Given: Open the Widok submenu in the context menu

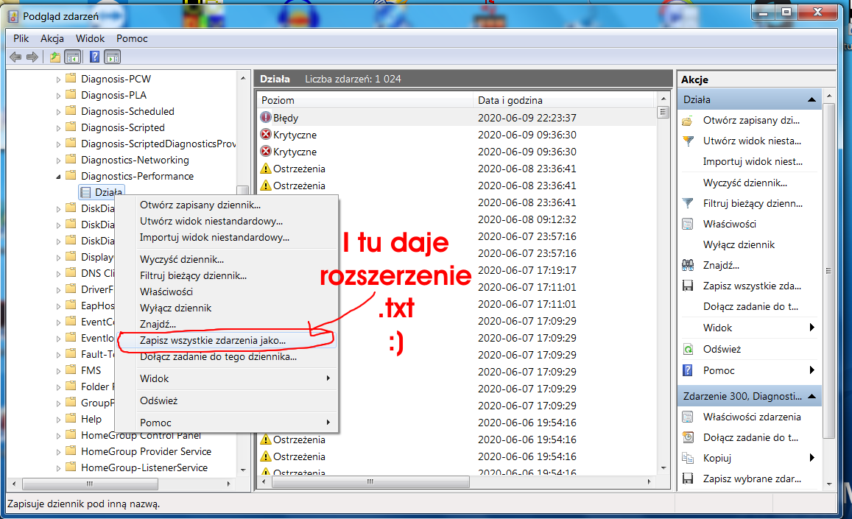Looking at the screenshot, I should (x=236, y=378).
